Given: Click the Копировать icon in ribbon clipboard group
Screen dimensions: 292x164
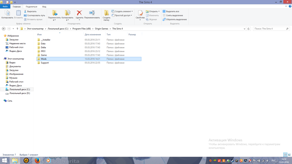Looking at the screenshot, I should [7, 13].
